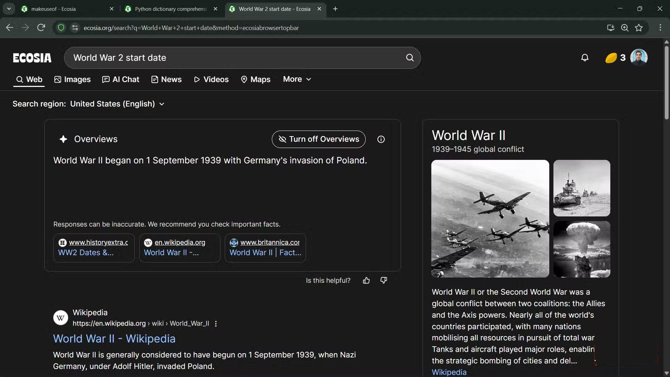Open the user profile avatar

pyautogui.click(x=639, y=57)
